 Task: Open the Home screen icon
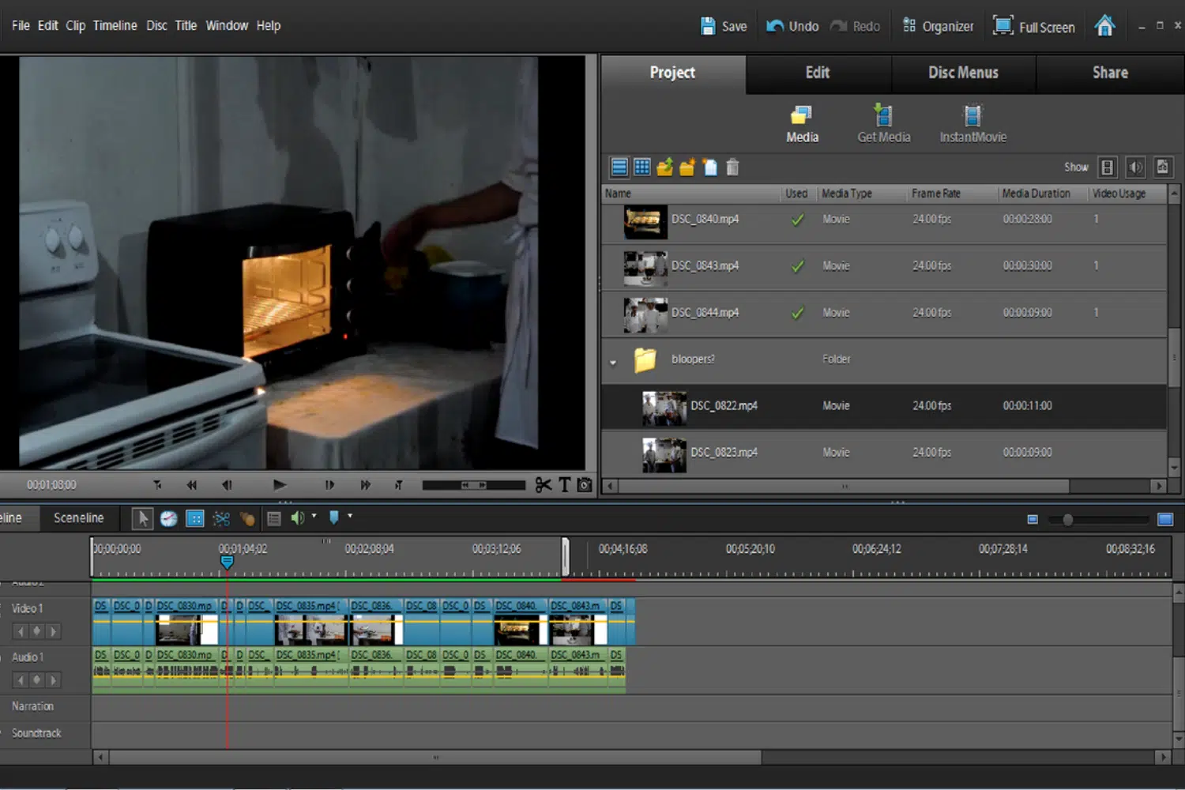[1104, 26]
